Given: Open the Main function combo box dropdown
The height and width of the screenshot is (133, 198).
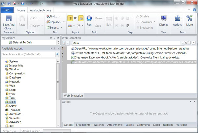Looking at the screenshot, I should pos(182,43).
